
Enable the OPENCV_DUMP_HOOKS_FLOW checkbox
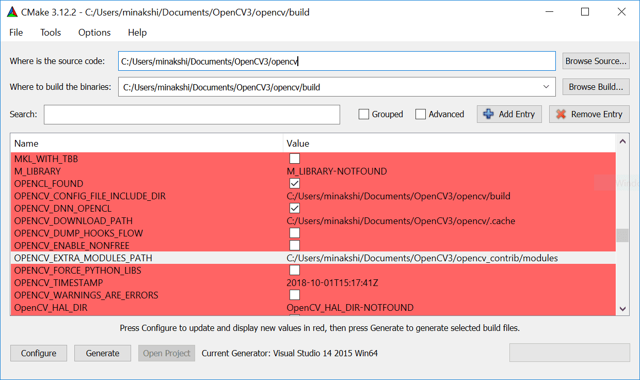tap(295, 233)
